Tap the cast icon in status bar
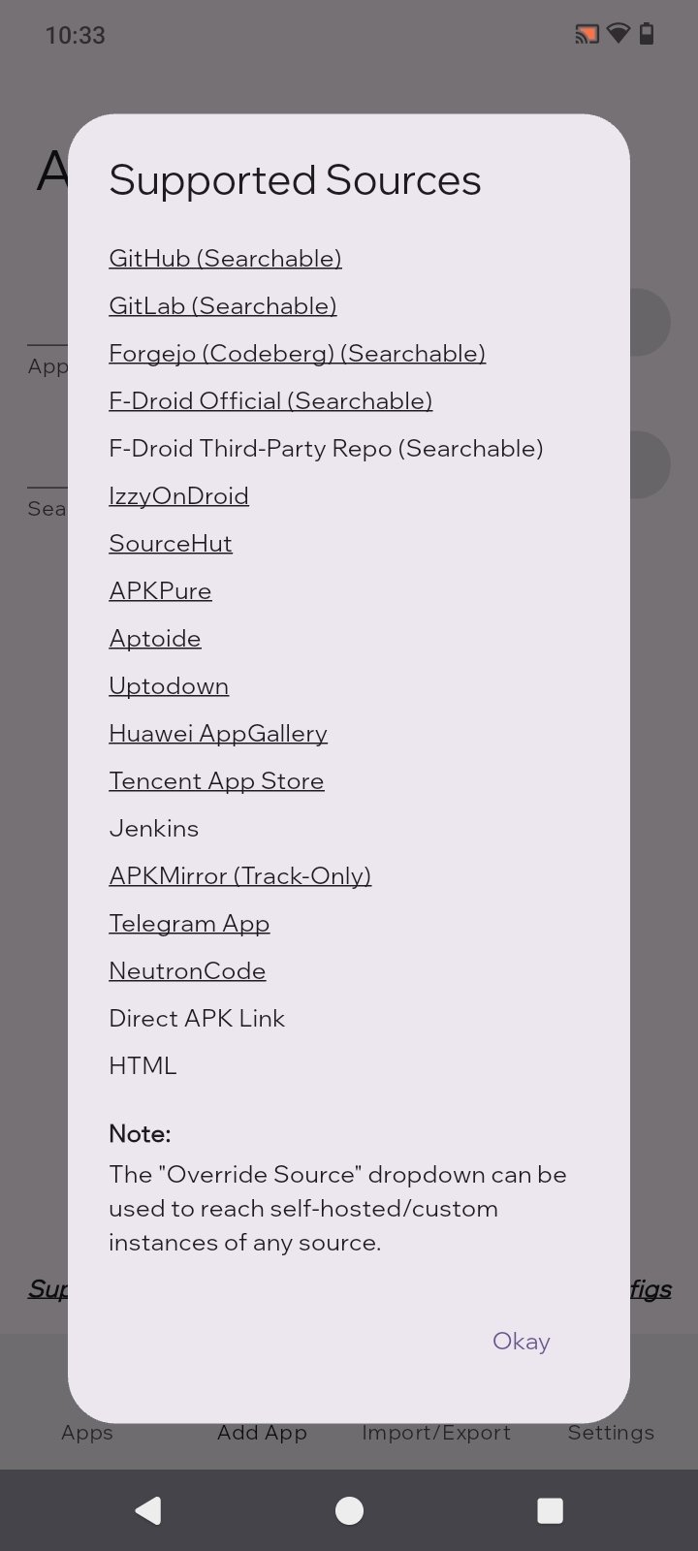This screenshot has height=1551, width=698. 587,35
